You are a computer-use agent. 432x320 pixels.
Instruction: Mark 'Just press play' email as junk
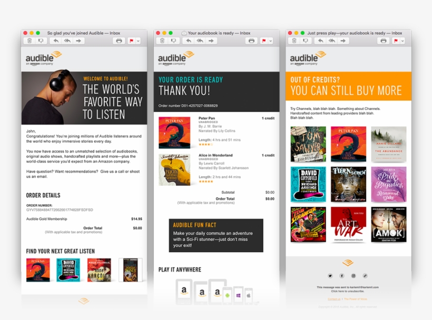pyautogui.click(x=306, y=41)
